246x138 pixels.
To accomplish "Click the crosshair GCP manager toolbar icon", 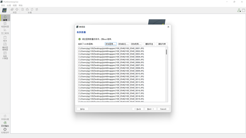I will [x=17, y=9].
